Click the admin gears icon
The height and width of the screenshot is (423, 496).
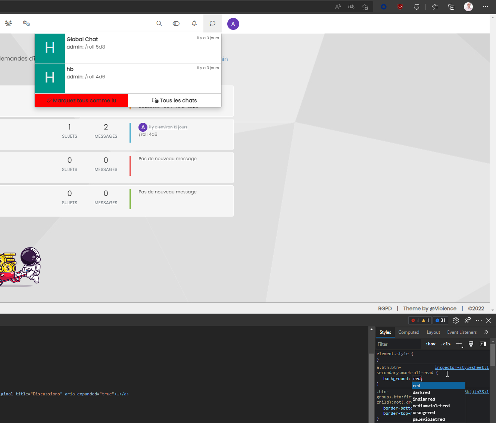(x=26, y=24)
